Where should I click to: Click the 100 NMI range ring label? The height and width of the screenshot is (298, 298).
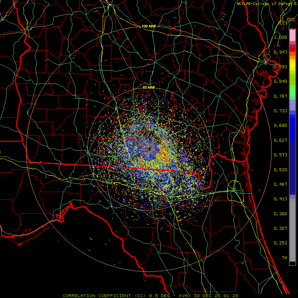tap(149, 26)
